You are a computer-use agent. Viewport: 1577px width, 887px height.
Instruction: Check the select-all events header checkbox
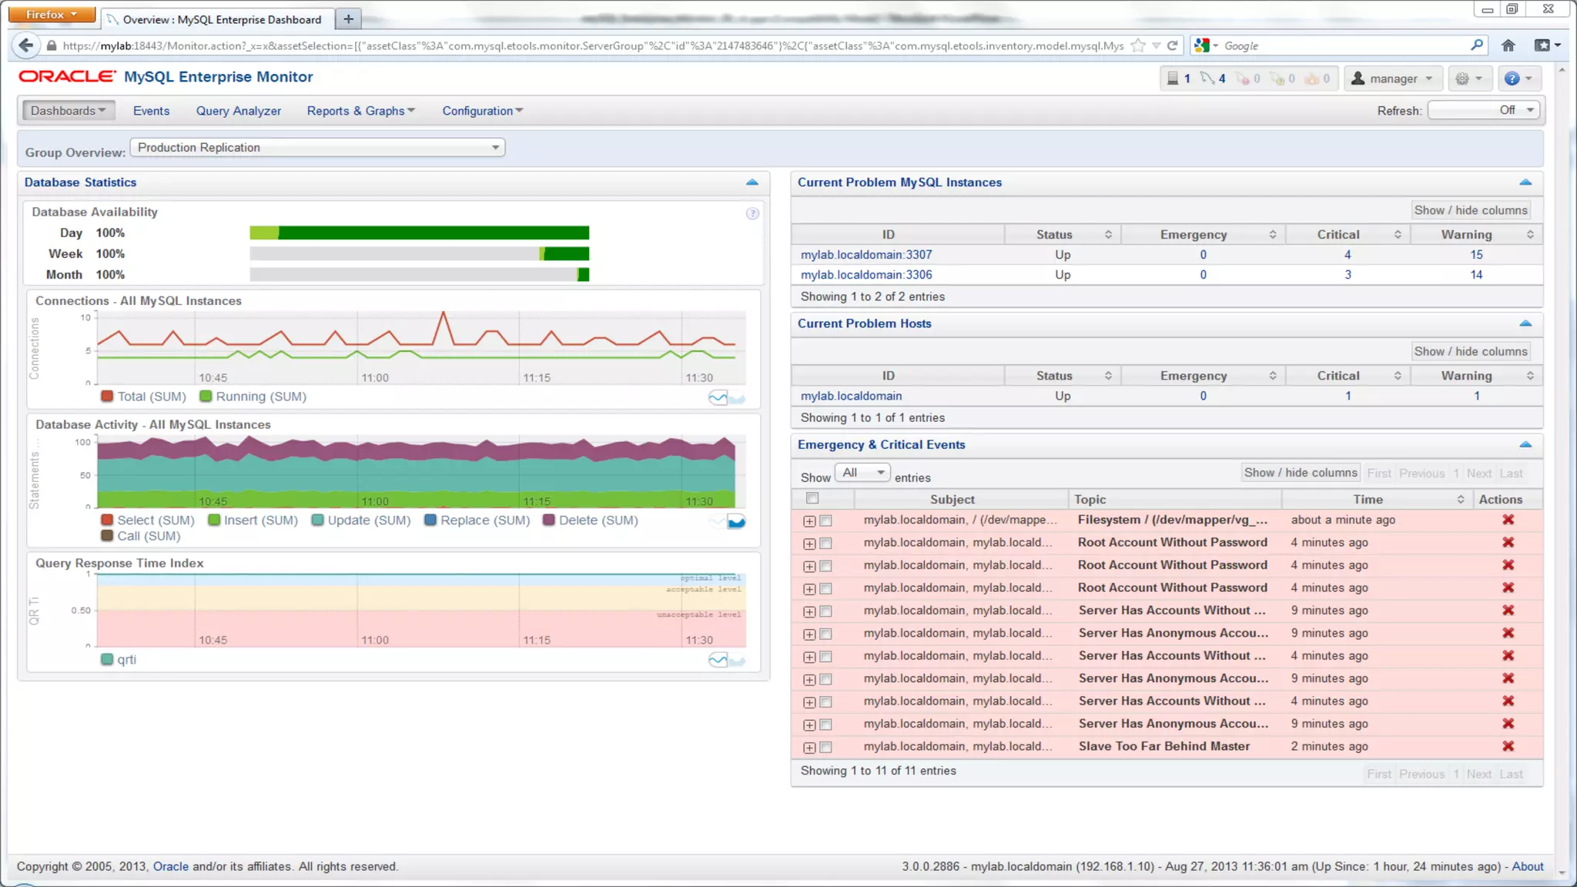(812, 498)
